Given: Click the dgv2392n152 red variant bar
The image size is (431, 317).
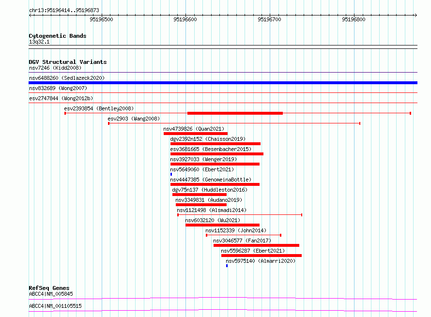Looking at the screenshot, I should tap(215, 144).
